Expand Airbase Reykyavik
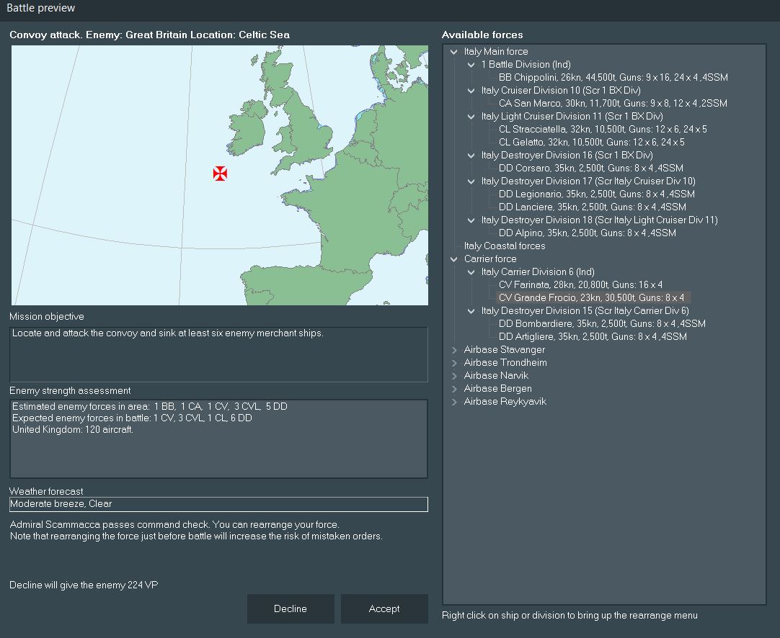This screenshot has height=638, width=780. coord(453,402)
